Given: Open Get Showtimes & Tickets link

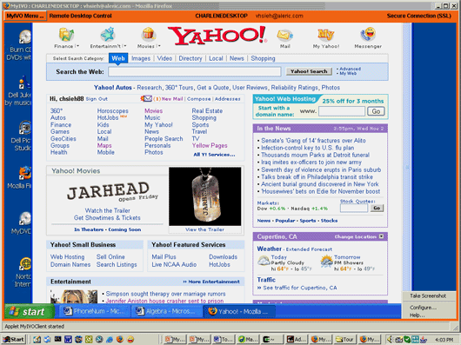Looking at the screenshot, I should (x=107, y=217).
